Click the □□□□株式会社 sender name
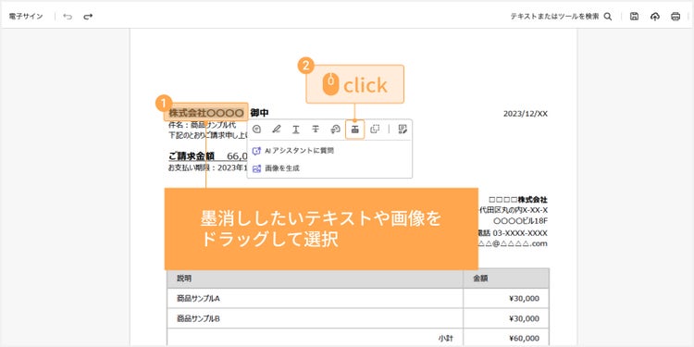The image size is (694, 347). (x=518, y=200)
